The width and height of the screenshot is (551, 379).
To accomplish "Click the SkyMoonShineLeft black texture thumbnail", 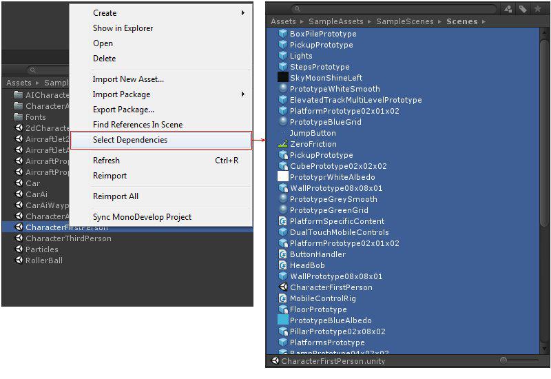I will coord(282,78).
